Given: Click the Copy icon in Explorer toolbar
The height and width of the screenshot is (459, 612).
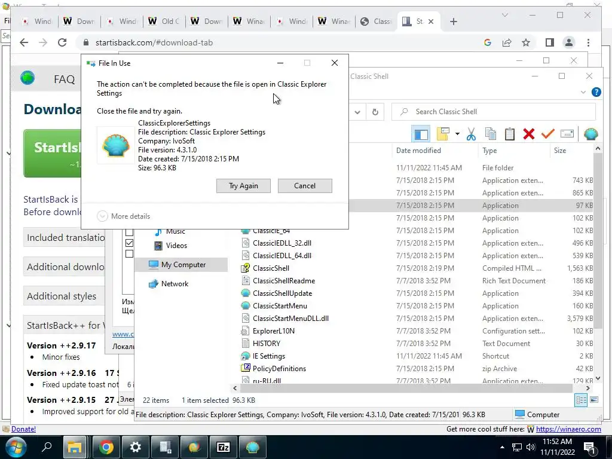Looking at the screenshot, I should pyautogui.click(x=490, y=134).
